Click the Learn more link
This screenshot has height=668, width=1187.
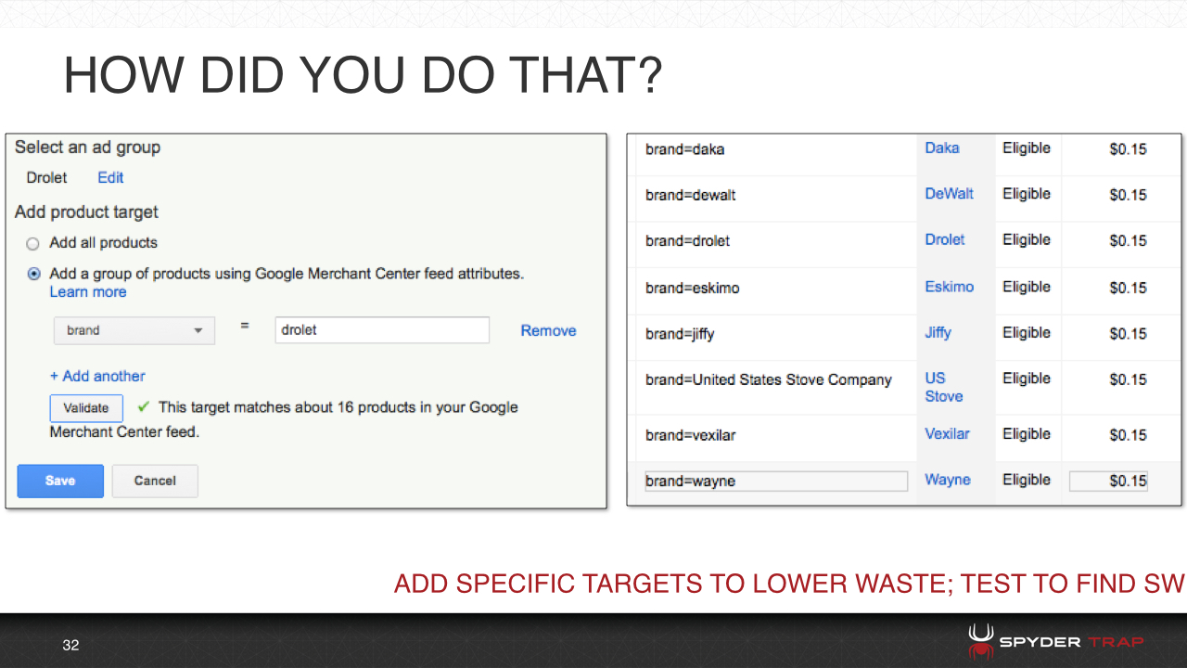[88, 292]
